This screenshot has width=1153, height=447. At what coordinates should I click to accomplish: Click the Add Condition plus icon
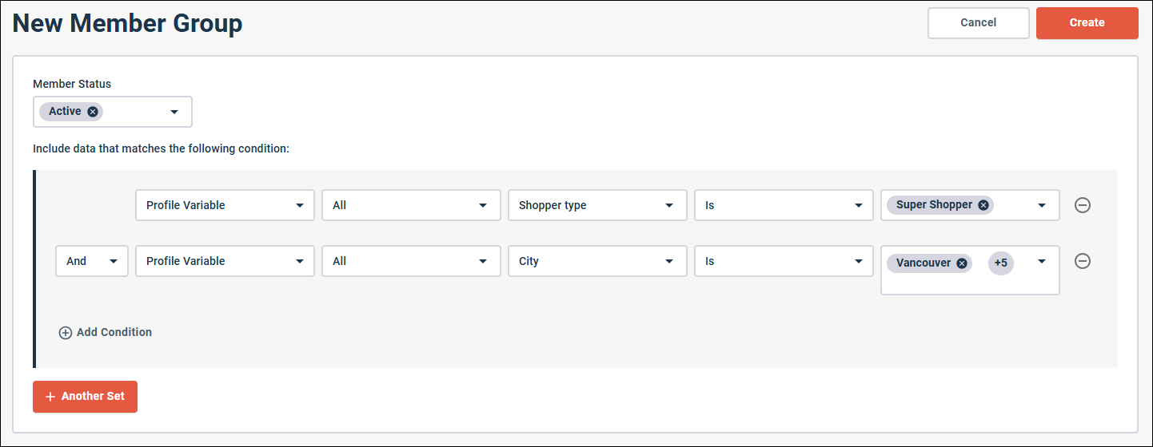[x=66, y=333]
